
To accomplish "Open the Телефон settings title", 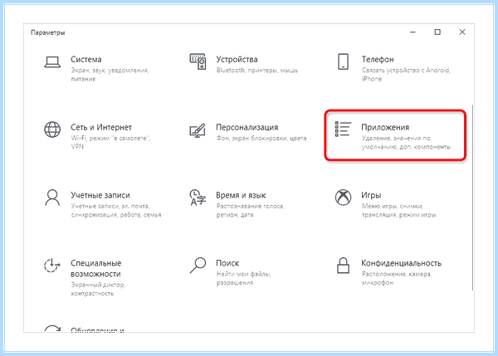I will coord(378,60).
